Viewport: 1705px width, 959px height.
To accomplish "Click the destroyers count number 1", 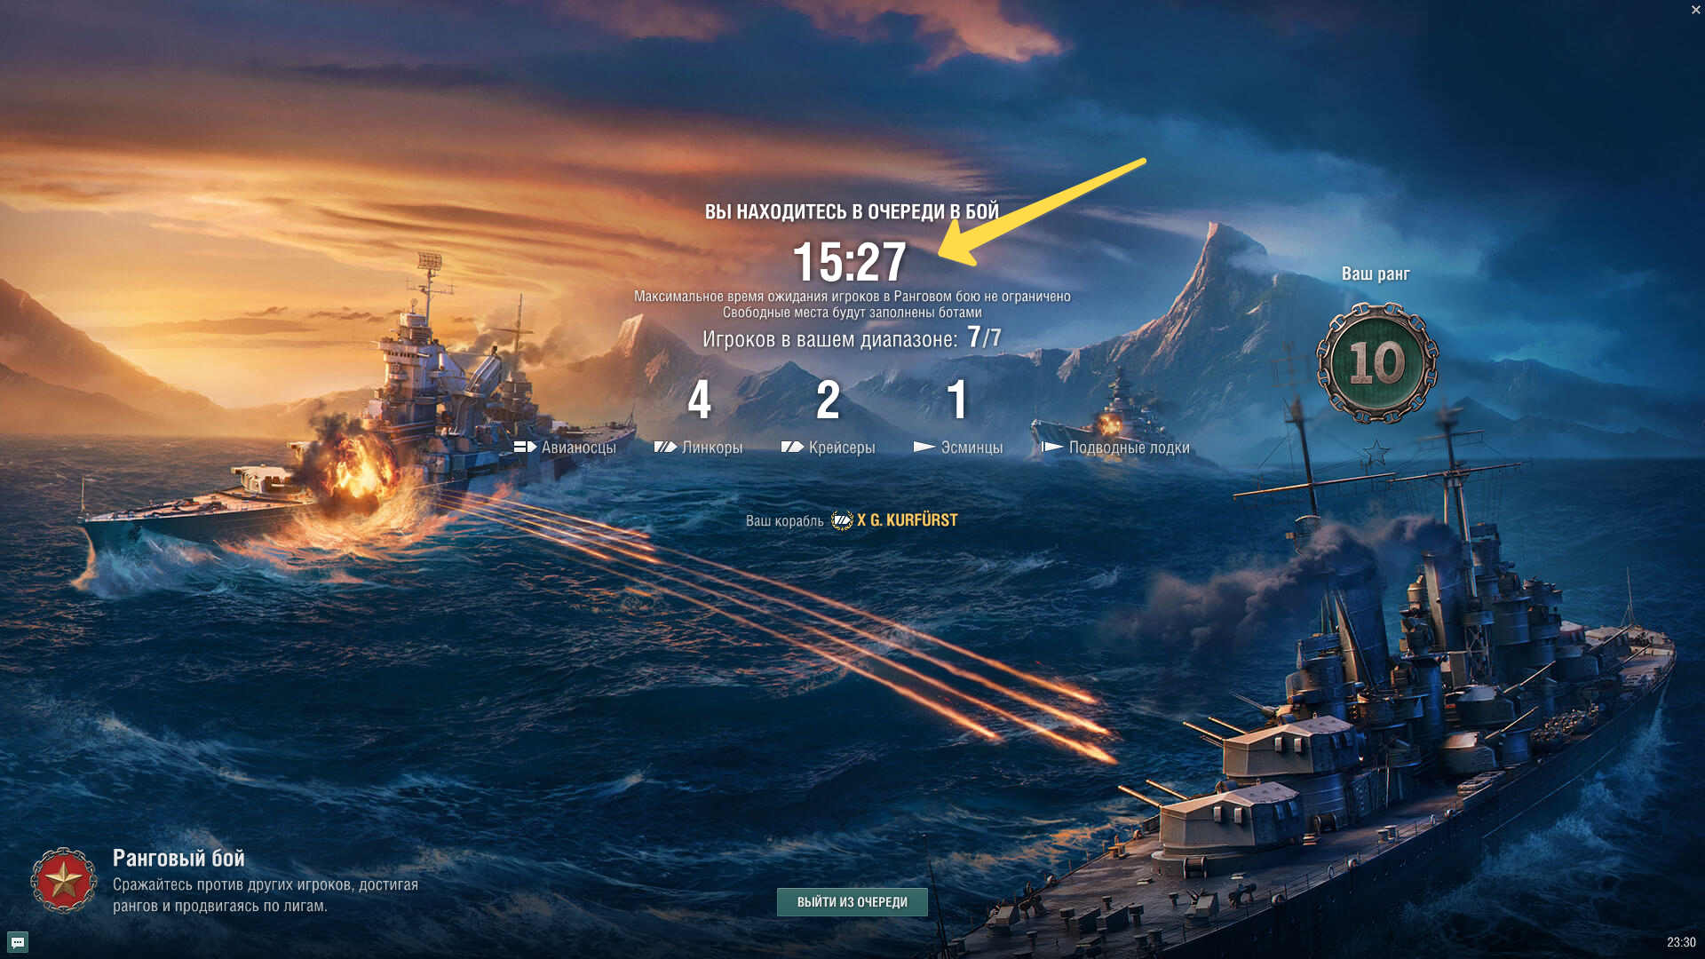I will pos(956,400).
